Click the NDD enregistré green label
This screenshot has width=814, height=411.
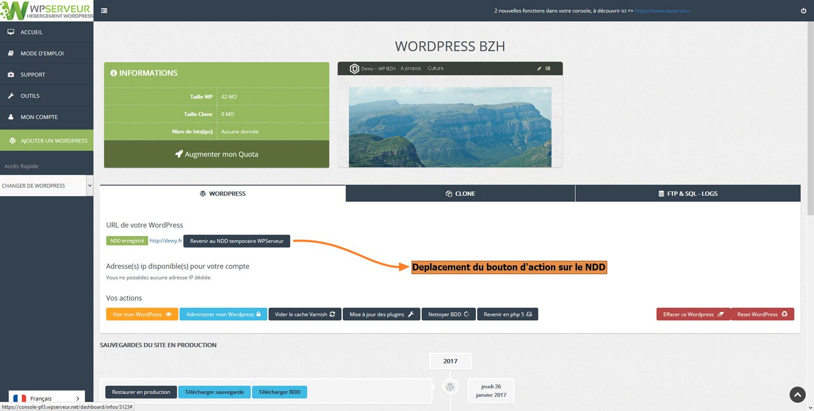coord(127,241)
